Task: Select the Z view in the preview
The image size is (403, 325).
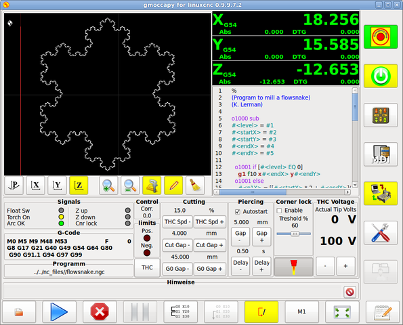Action: pyautogui.click(x=79, y=186)
